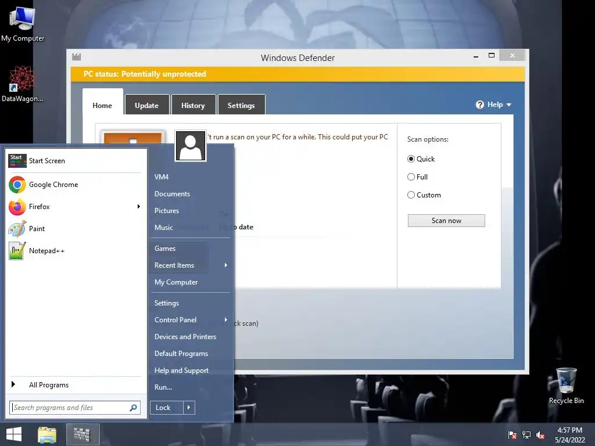Select the Full scan option

[411, 177]
